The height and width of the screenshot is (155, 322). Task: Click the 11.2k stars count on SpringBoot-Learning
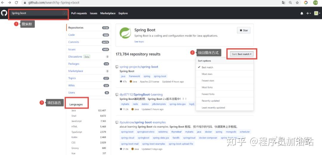[x=124, y=109]
